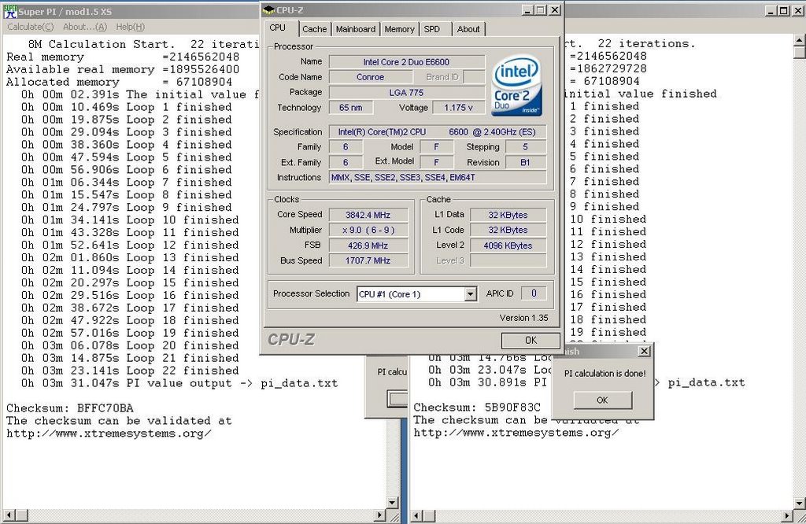Click the 'Real memory' line in left window
Screen dimensions: 806x524
123,57
